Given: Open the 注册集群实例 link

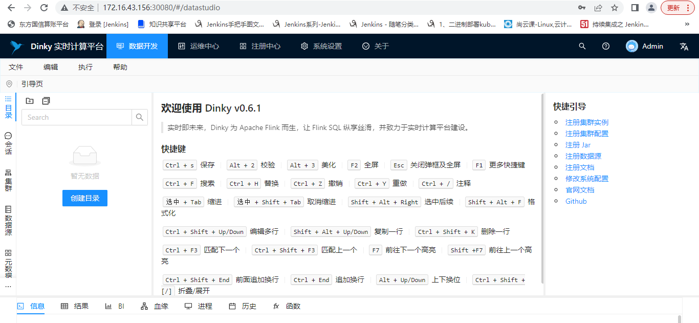Looking at the screenshot, I should point(587,122).
